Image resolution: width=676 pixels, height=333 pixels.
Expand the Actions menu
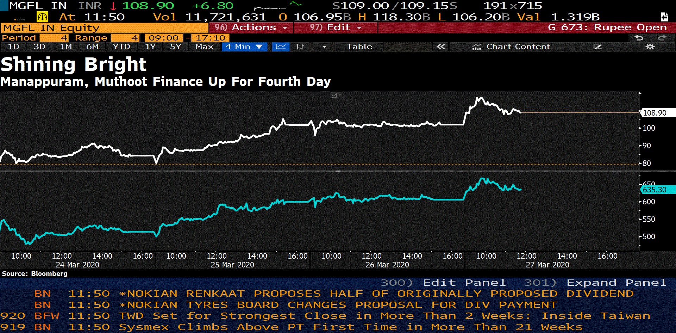(251, 27)
